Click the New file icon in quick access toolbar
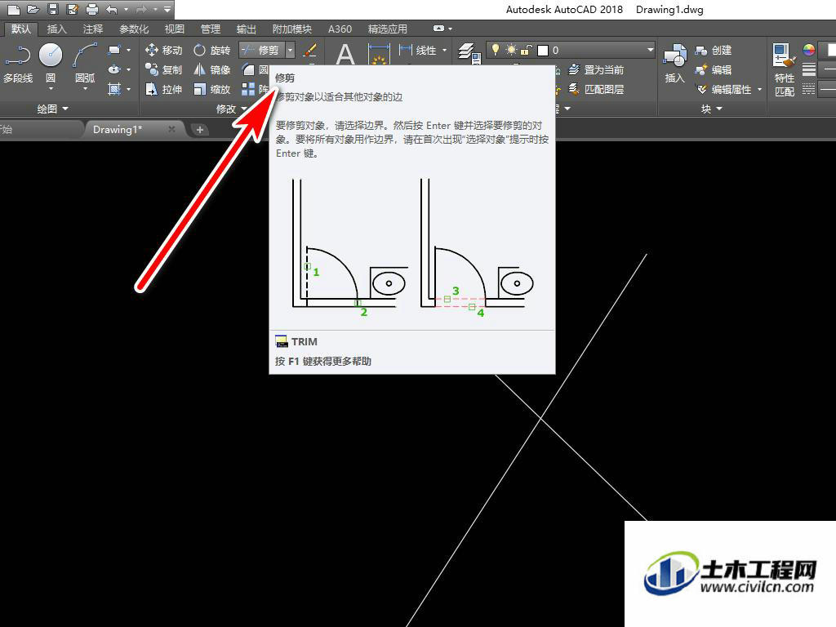Image resolution: width=836 pixels, height=627 pixels. (14, 9)
